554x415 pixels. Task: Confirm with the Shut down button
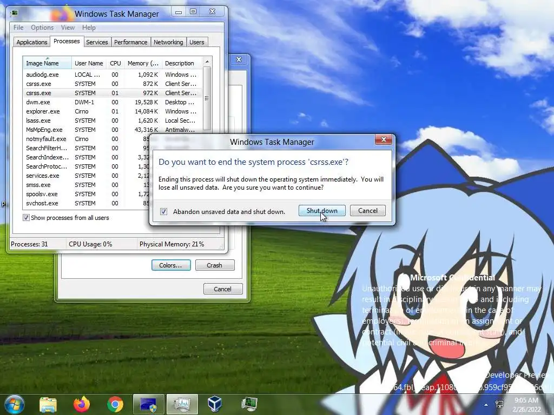point(322,211)
